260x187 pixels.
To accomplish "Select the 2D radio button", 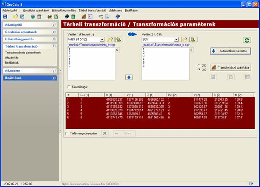I will click(x=199, y=65).
